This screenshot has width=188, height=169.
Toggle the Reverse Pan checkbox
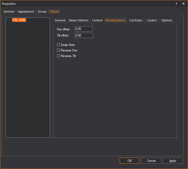[59, 50]
